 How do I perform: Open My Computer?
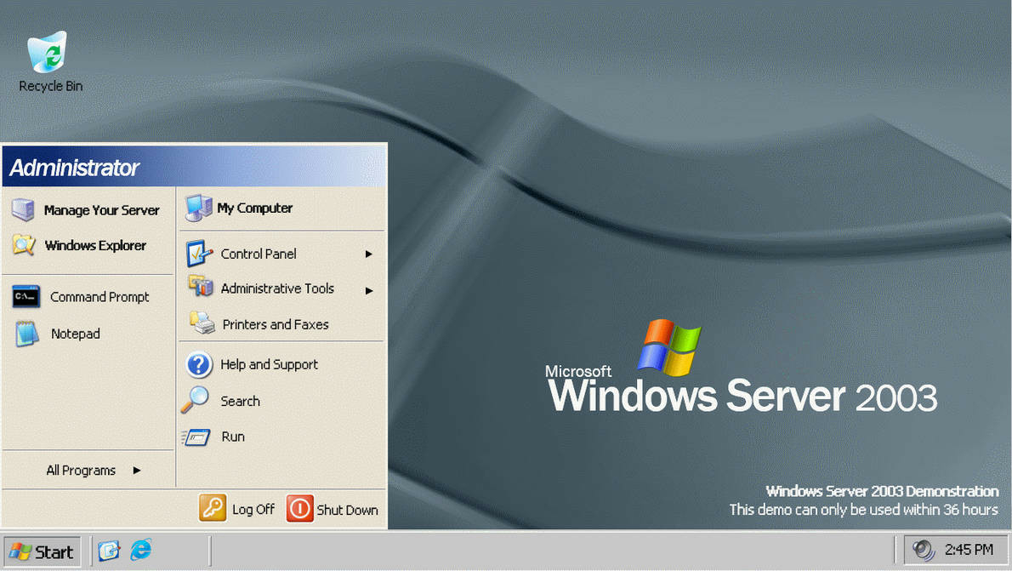coord(254,207)
